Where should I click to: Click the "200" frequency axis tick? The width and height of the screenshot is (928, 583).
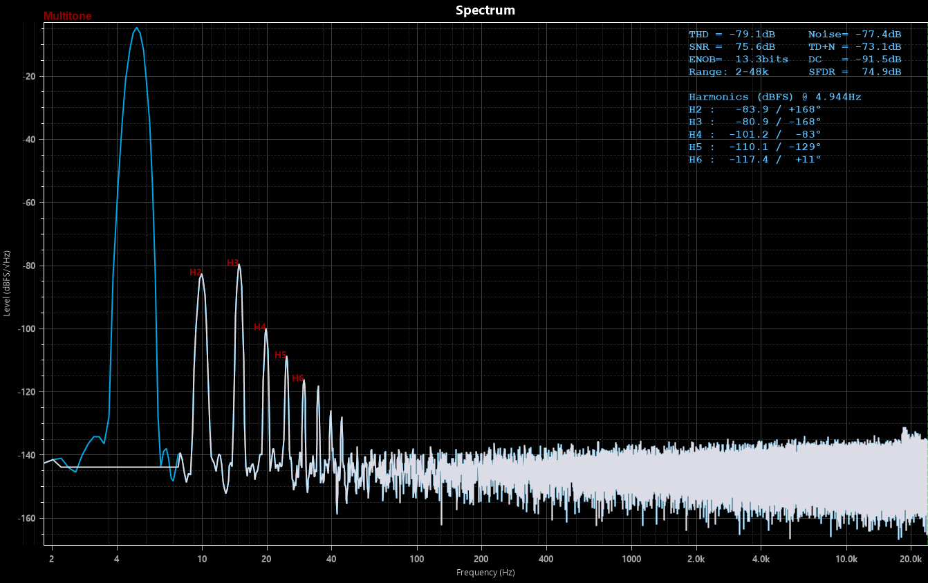[481, 558]
